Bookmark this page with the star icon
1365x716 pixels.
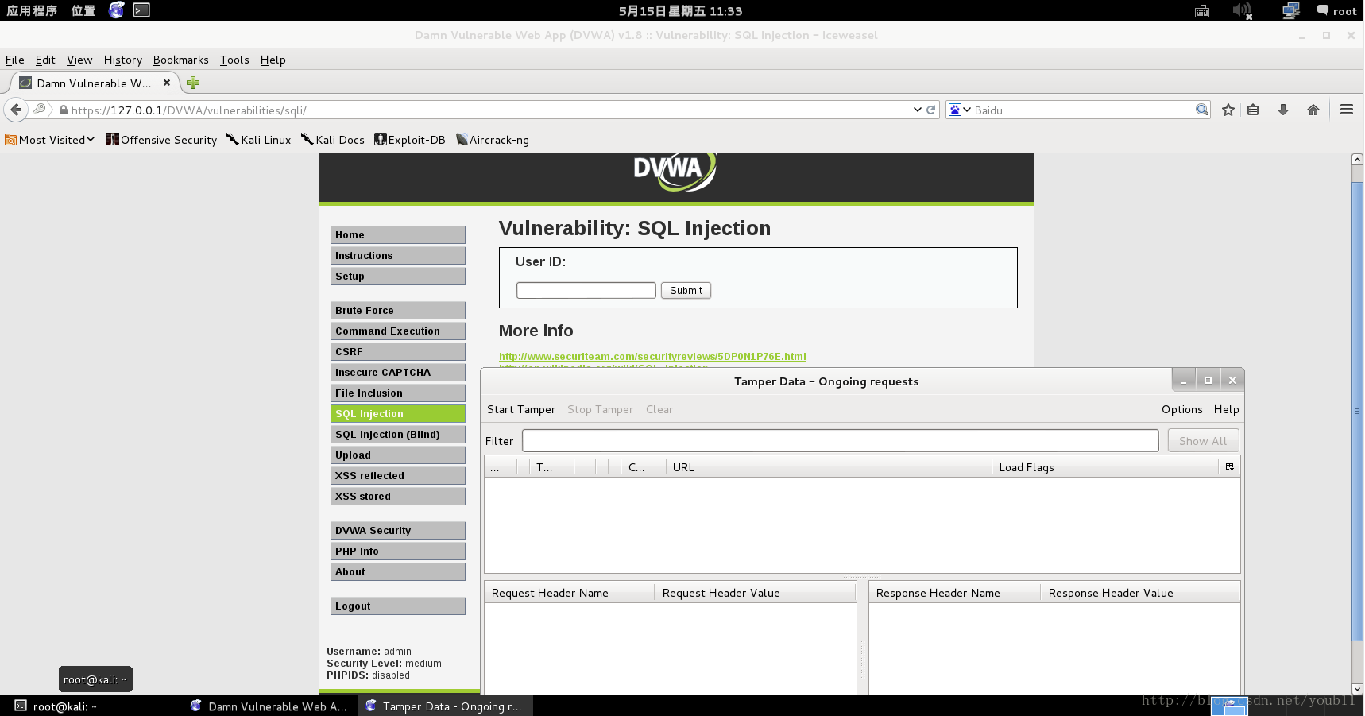tap(1228, 110)
